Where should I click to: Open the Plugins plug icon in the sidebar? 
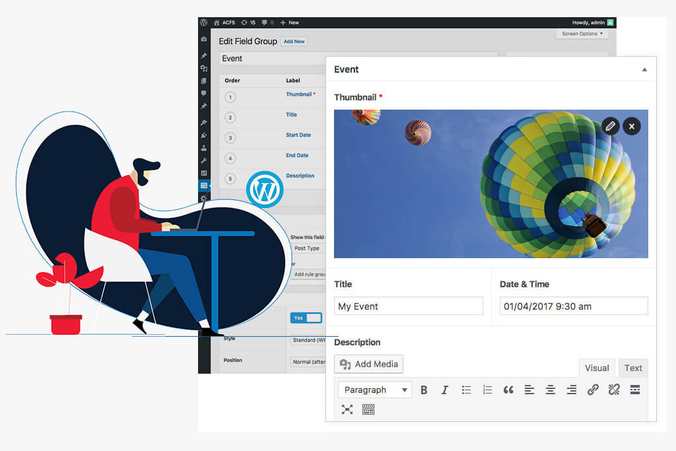pyautogui.click(x=204, y=135)
